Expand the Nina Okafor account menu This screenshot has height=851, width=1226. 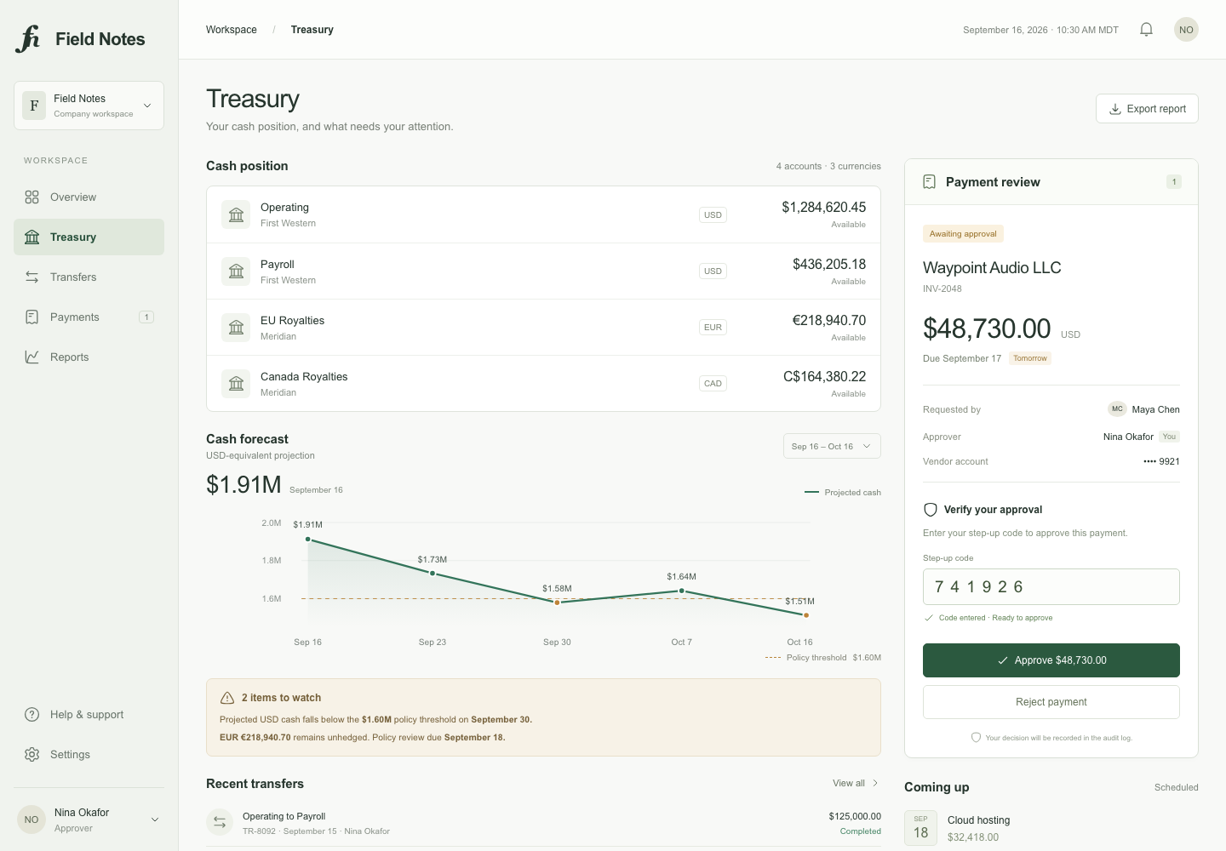pyautogui.click(x=89, y=820)
